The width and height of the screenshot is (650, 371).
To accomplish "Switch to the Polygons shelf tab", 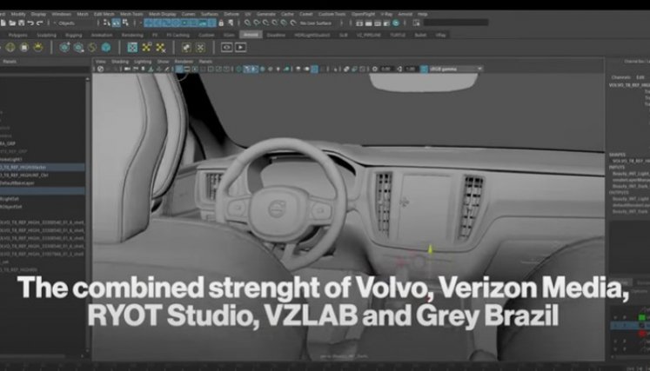I will 17,36.
